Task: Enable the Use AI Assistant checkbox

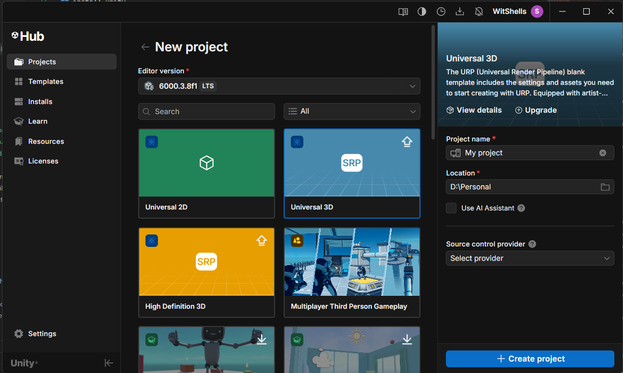Action: point(451,208)
